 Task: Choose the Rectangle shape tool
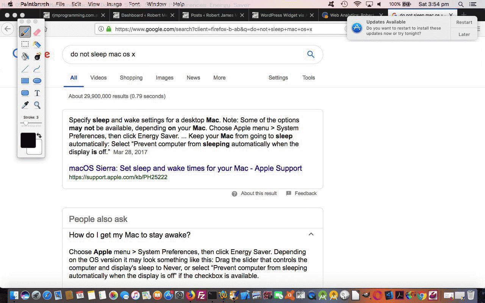click(25, 81)
